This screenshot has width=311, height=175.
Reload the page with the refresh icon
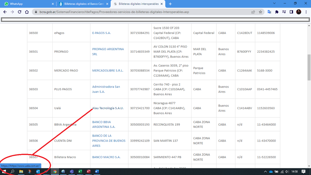(19, 12)
